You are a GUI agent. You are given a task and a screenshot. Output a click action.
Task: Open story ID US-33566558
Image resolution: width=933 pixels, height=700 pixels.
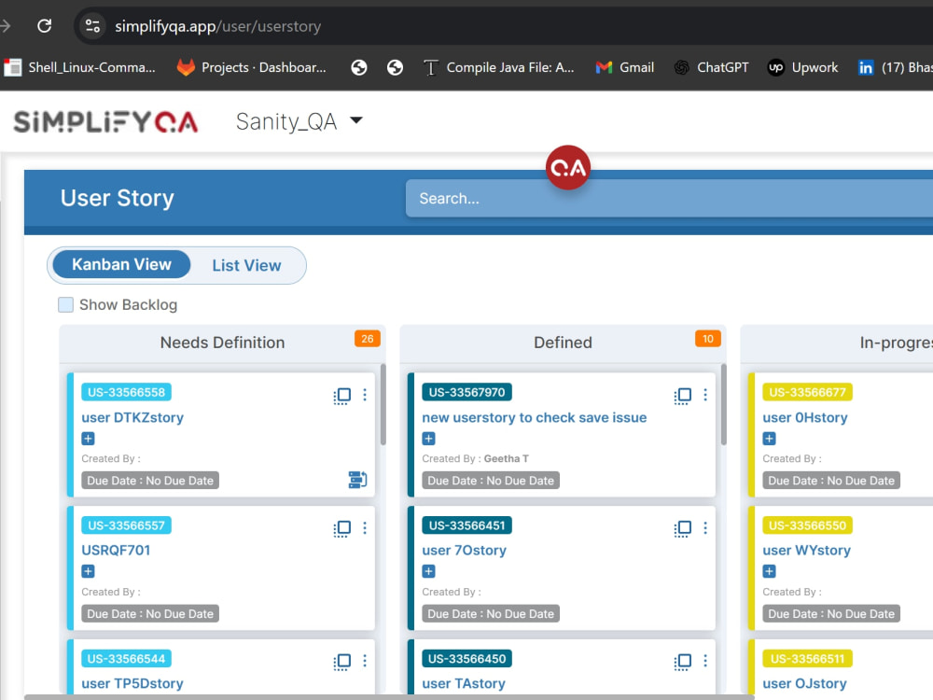(126, 392)
